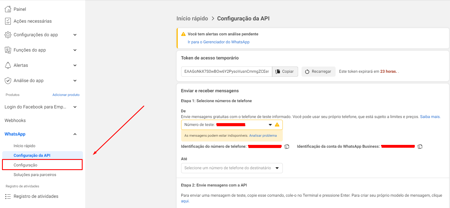The height and width of the screenshot is (208, 450).
Task: Click the Alertas bell icon
Action: pos(8,65)
